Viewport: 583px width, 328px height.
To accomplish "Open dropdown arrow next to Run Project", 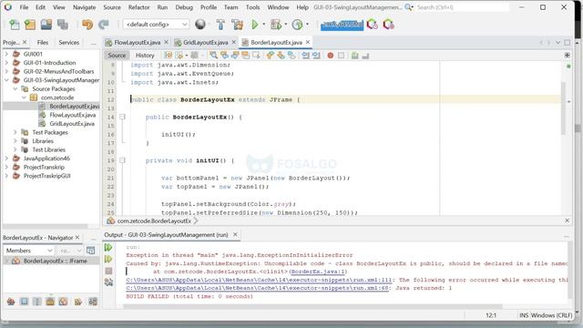I will [x=264, y=25].
